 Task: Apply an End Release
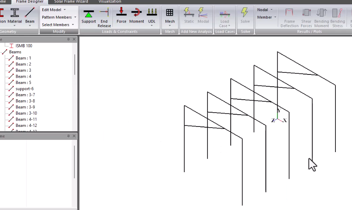pyautogui.click(x=104, y=17)
